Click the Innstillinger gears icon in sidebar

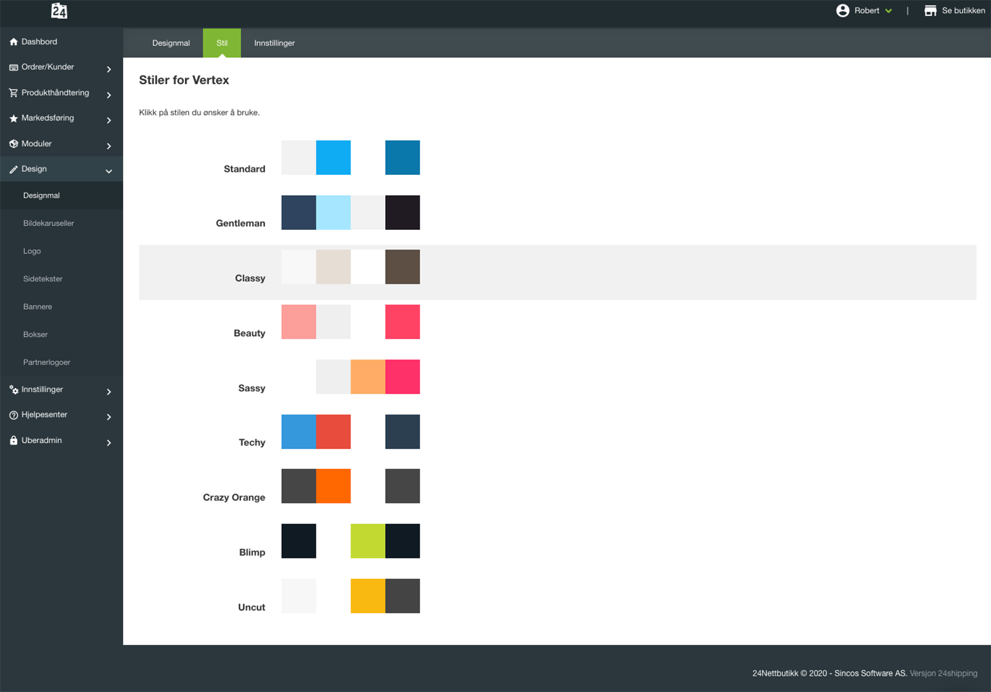click(x=14, y=390)
